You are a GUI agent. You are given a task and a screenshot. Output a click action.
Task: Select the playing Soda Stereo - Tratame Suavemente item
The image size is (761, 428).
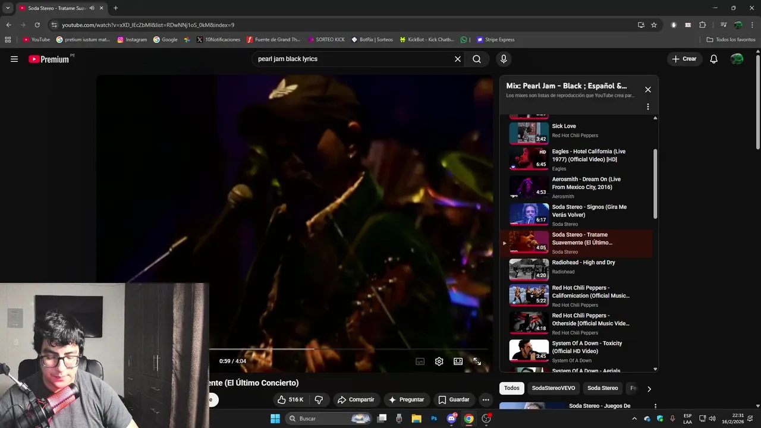(577, 243)
